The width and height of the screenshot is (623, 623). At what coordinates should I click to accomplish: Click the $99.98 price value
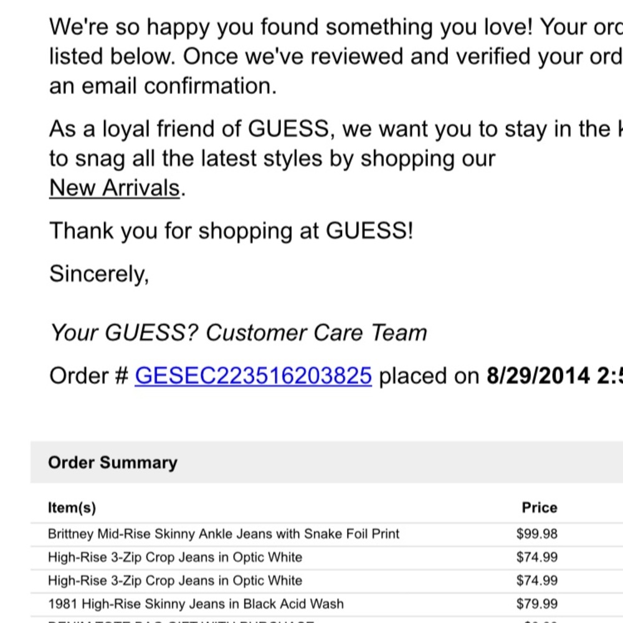tap(536, 534)
